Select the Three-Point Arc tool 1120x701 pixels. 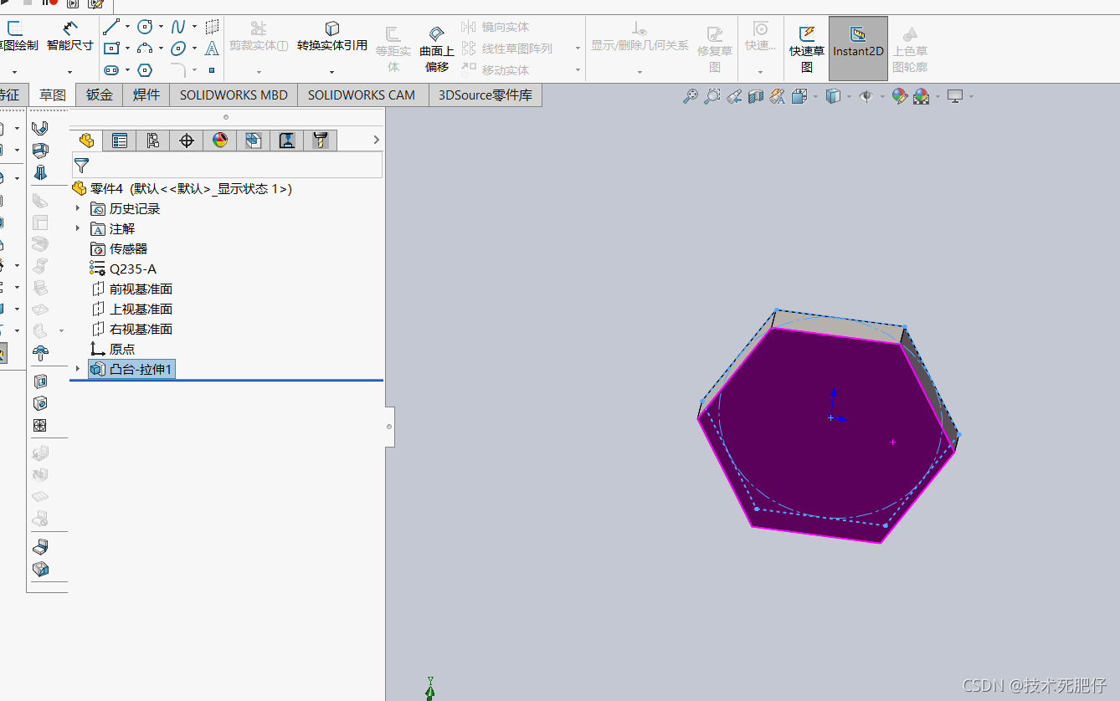click(x=145, y=49)
